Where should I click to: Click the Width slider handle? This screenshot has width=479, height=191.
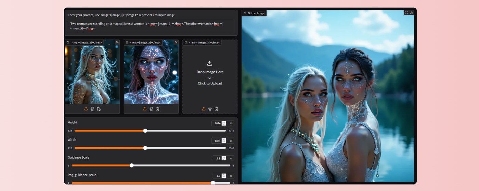pyautogui.click(x=145, y=148)
